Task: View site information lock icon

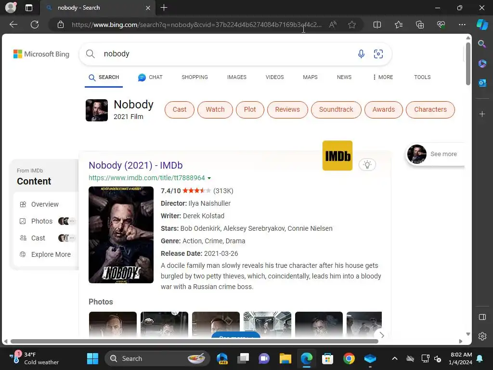Action: tap(61, 25)
